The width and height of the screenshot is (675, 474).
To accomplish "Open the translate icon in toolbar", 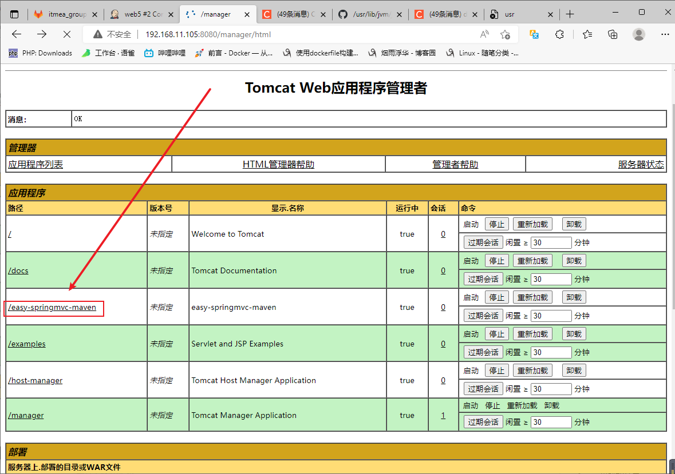I will point(534,34).
